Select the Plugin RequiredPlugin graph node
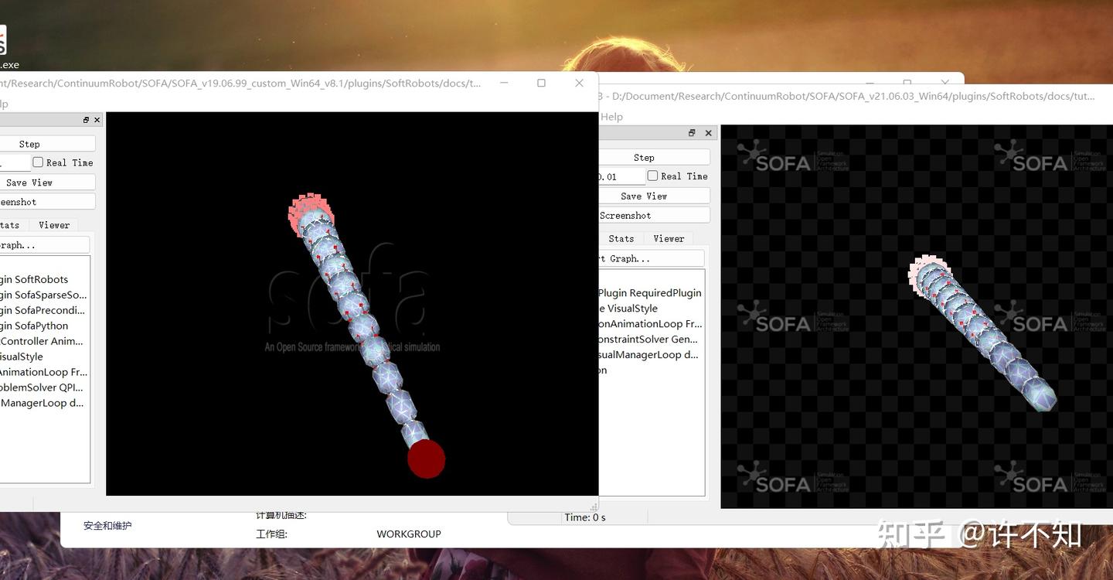 [650, 293]
